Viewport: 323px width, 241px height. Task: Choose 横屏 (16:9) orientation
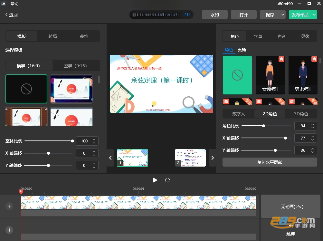coord(28,66)
